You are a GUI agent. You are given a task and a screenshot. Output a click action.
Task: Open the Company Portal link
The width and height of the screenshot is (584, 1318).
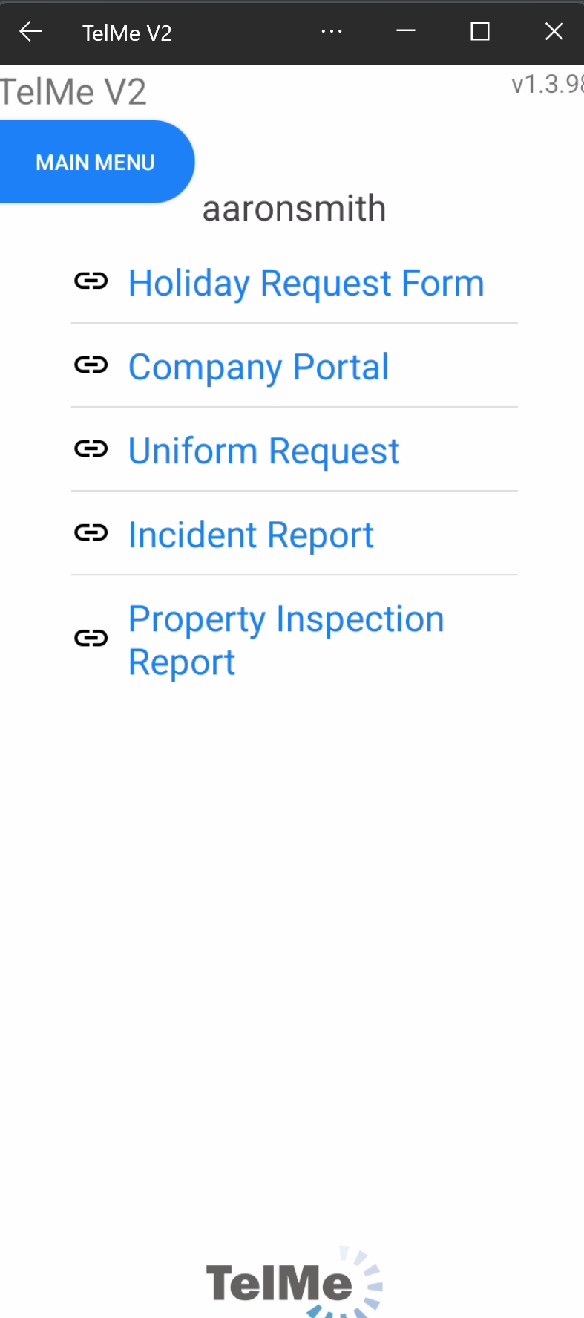pyautogui.click(x=258, y=367)
